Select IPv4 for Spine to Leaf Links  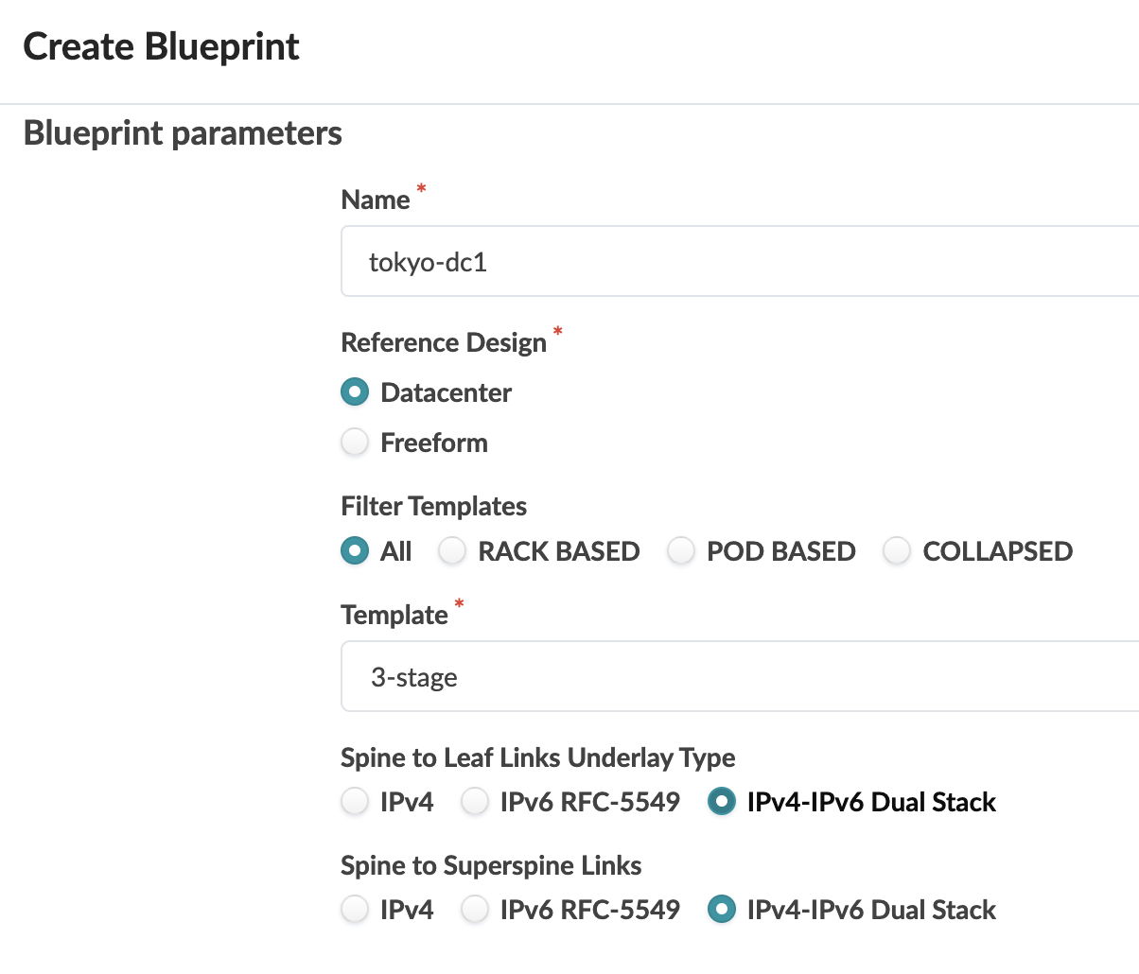[355, 802]
